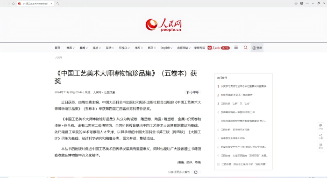Image resolution: width=327 pixels, height=178 pixels.
Task: Expand the English navigation dropdown
Action: click(166, 48)
